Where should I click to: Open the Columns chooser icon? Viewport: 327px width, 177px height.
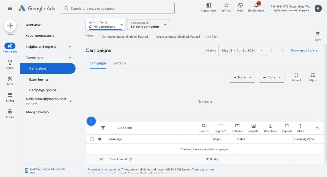[x=237, y=128]
